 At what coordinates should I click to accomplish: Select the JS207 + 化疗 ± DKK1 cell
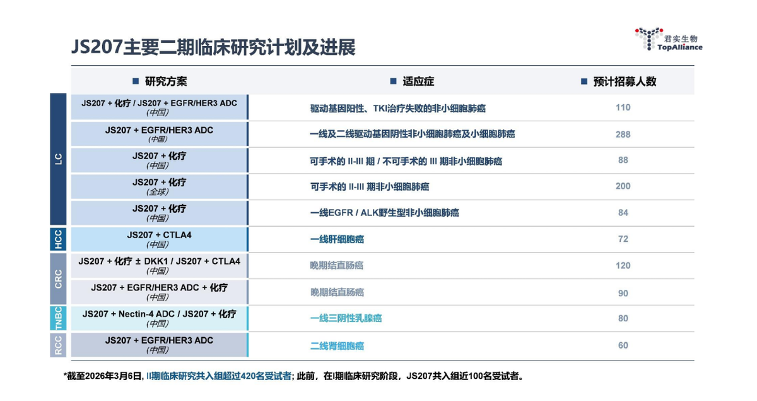(159, 266)
